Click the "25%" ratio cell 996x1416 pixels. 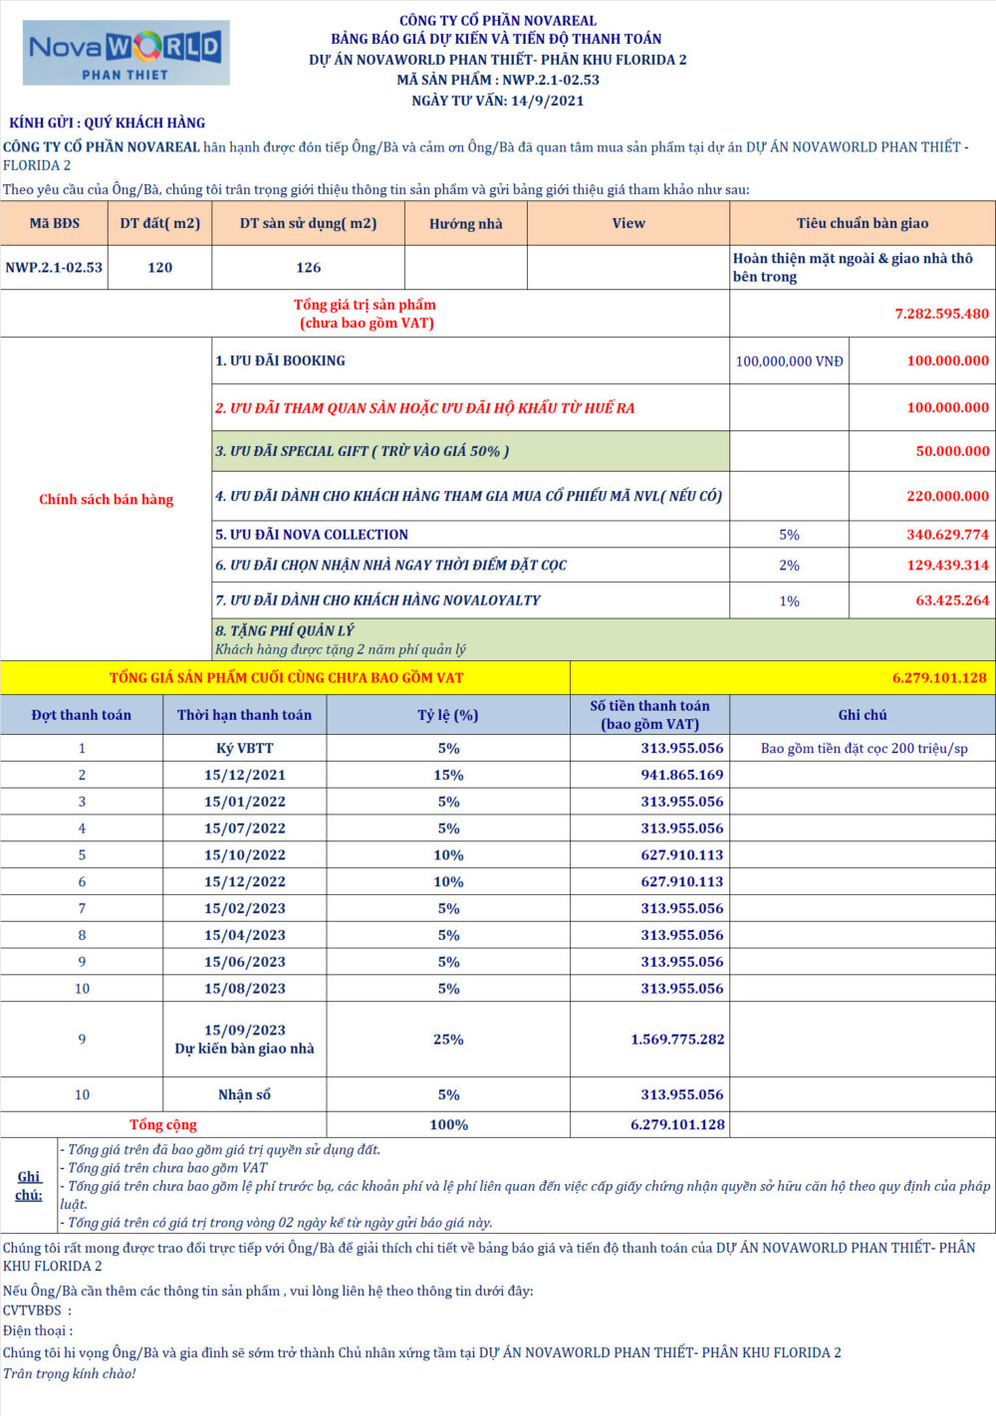coord(448,1040)
